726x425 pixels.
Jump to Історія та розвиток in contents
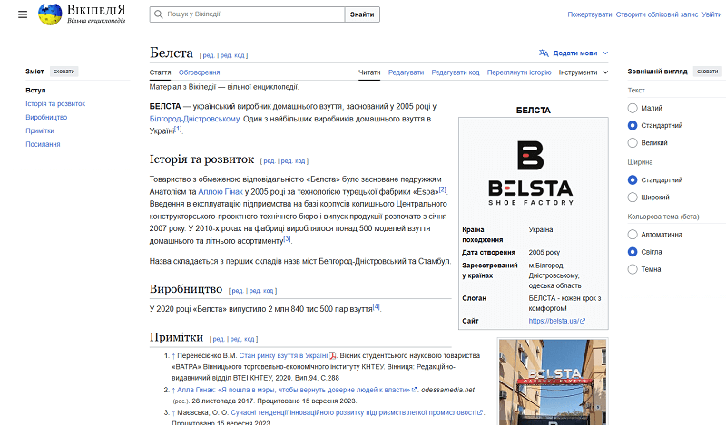tap(55, 104)
